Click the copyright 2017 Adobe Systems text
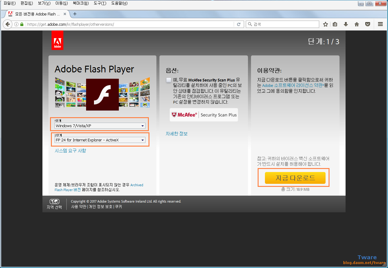The height and width of the screenshot is (268, 388). click(126, 201)
